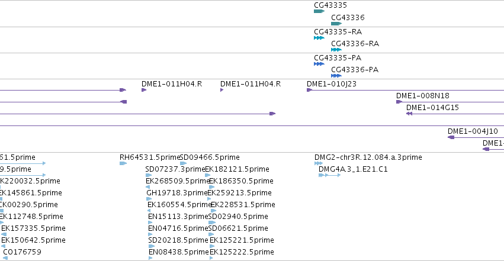Viewport: 504px width, 261px height.
Task: Choose the blue CG43336-PA arrow glyph
Action: point(336,76)
